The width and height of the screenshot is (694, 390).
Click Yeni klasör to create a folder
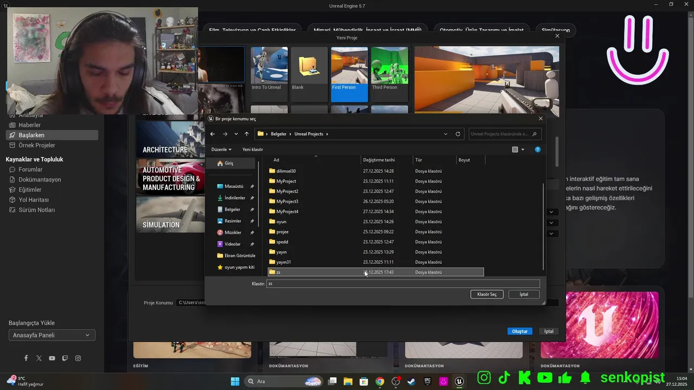253,149
